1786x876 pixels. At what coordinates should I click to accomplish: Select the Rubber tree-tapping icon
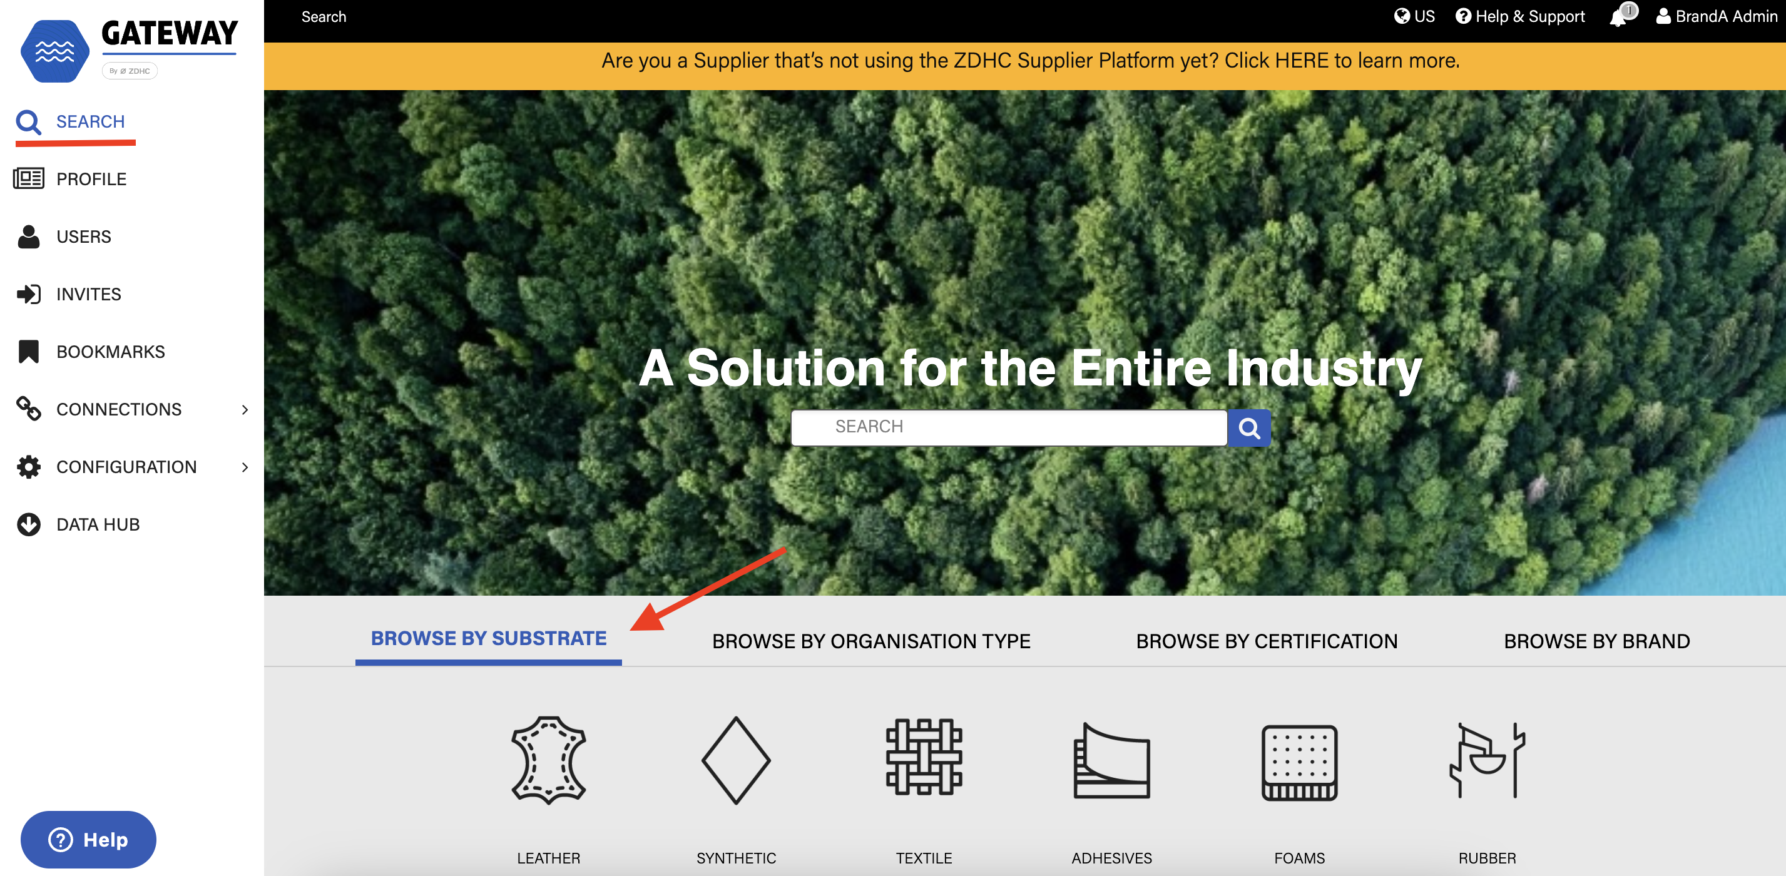(x=1486, y=760)
